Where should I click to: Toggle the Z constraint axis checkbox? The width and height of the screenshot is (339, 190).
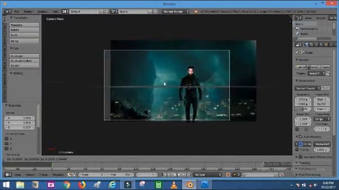(x=7, y=148)
